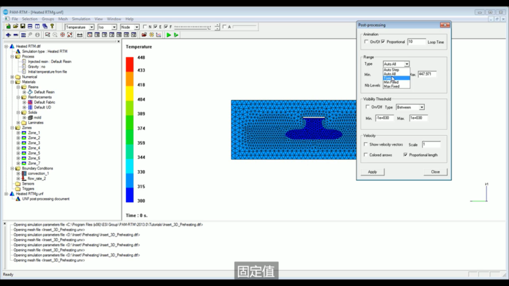This screenshot has height=286, width=509.
Task: Click the blue minus icon in toolbar
Action: point(16,34)
